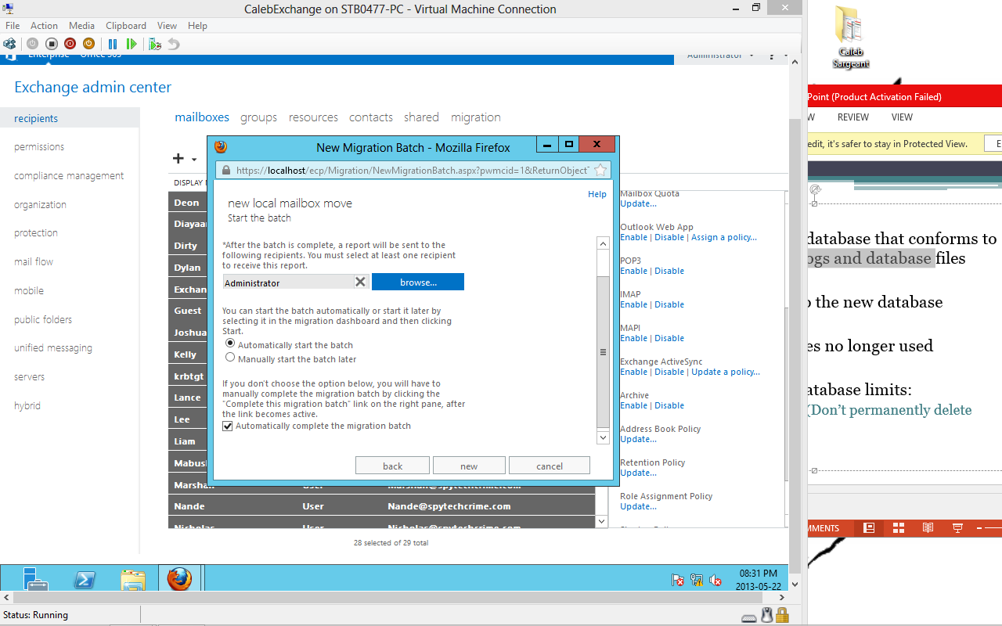Open the dropdown arrow beside the plus icon
Screen dimensions: 1002x626
(194, 160)
